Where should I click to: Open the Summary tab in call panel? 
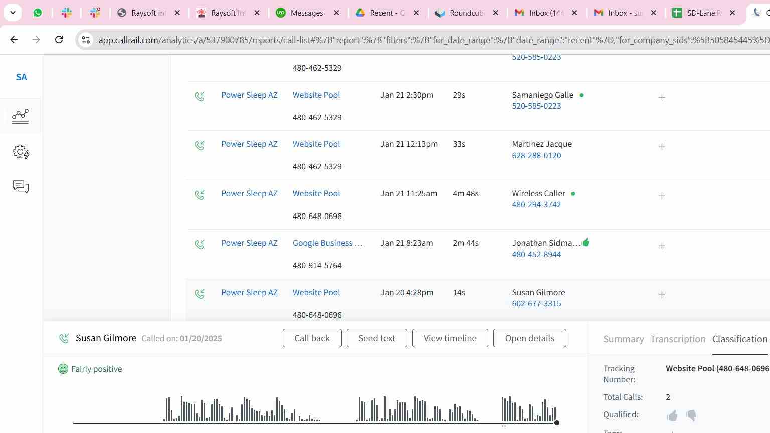(623, 339)
